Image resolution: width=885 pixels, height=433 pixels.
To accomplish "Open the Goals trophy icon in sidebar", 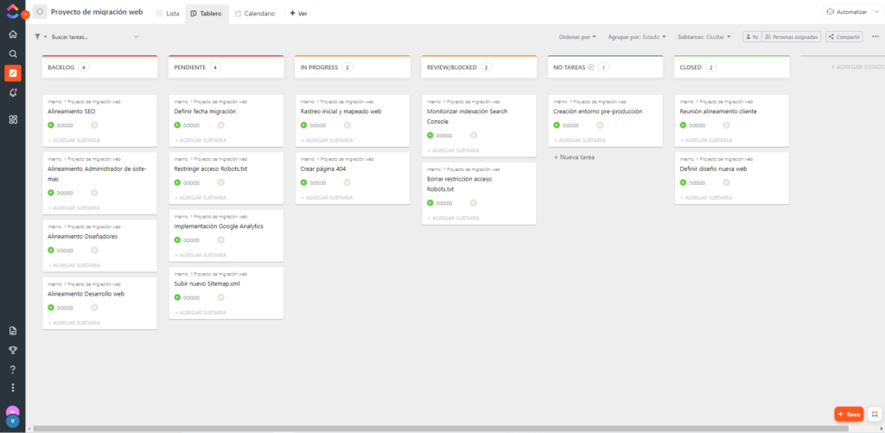I will tap(13, 350).
